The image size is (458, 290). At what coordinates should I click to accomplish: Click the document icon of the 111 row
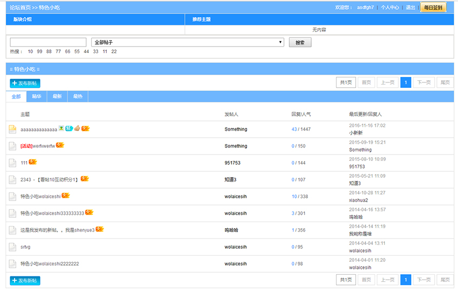tap(12, 163)
